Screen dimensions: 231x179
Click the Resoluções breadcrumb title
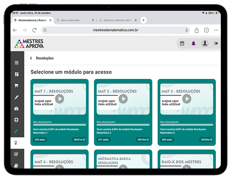pyautogui.click(x=45, y=58)
